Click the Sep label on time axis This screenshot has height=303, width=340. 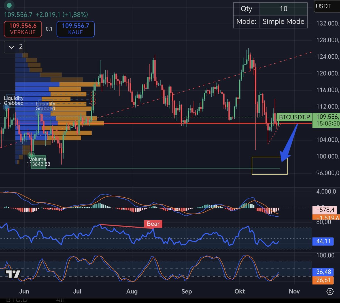(x=186, y=291)
